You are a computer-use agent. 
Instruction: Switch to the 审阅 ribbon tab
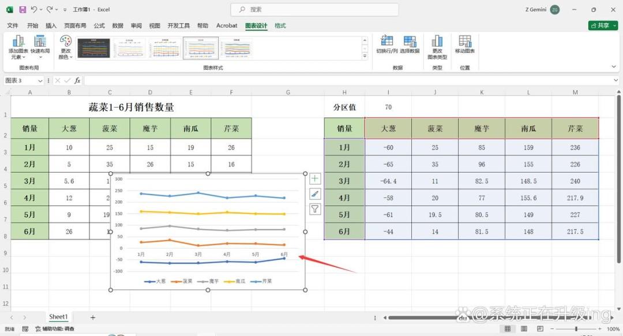click(136, 25)
